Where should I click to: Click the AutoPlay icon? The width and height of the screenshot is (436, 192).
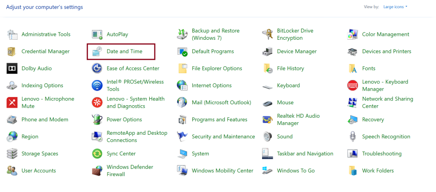(x=97, y=34)
